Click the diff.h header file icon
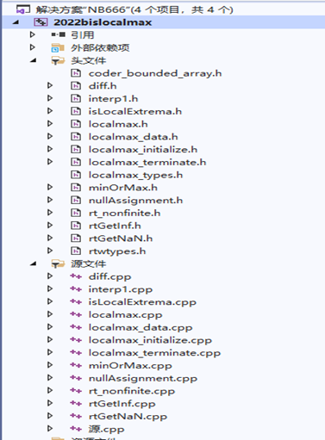The width and height of the screenshot is (325, 440). tap(76, 86)
